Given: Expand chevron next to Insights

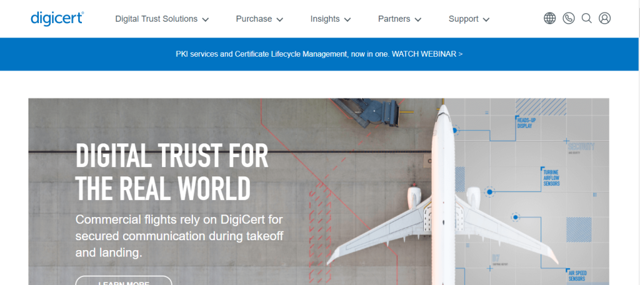Looking at the screenshot, I should 347,19.
